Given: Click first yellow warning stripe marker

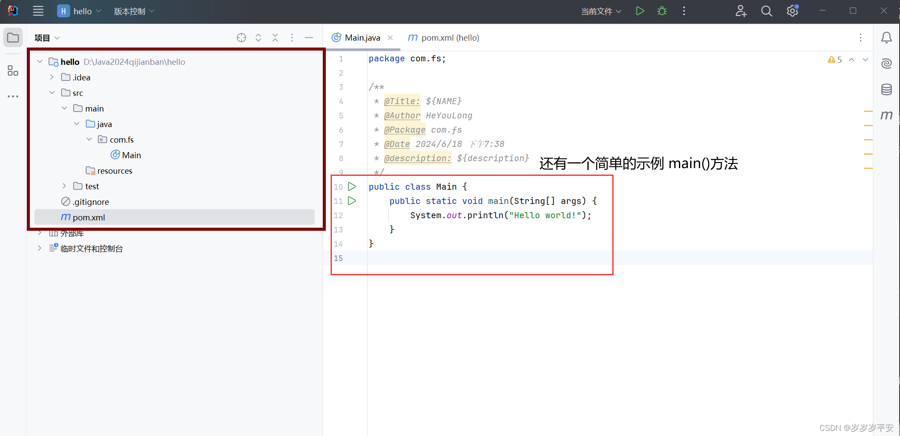Looking at the screenshot, I should (868, 111).
